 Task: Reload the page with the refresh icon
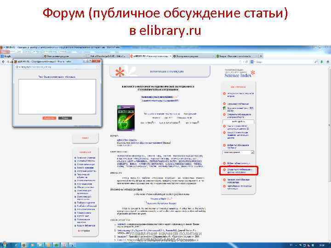246,62
